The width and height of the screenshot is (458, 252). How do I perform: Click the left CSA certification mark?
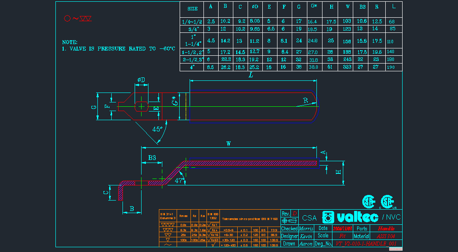pyautogui.click(x=368, y=201)
